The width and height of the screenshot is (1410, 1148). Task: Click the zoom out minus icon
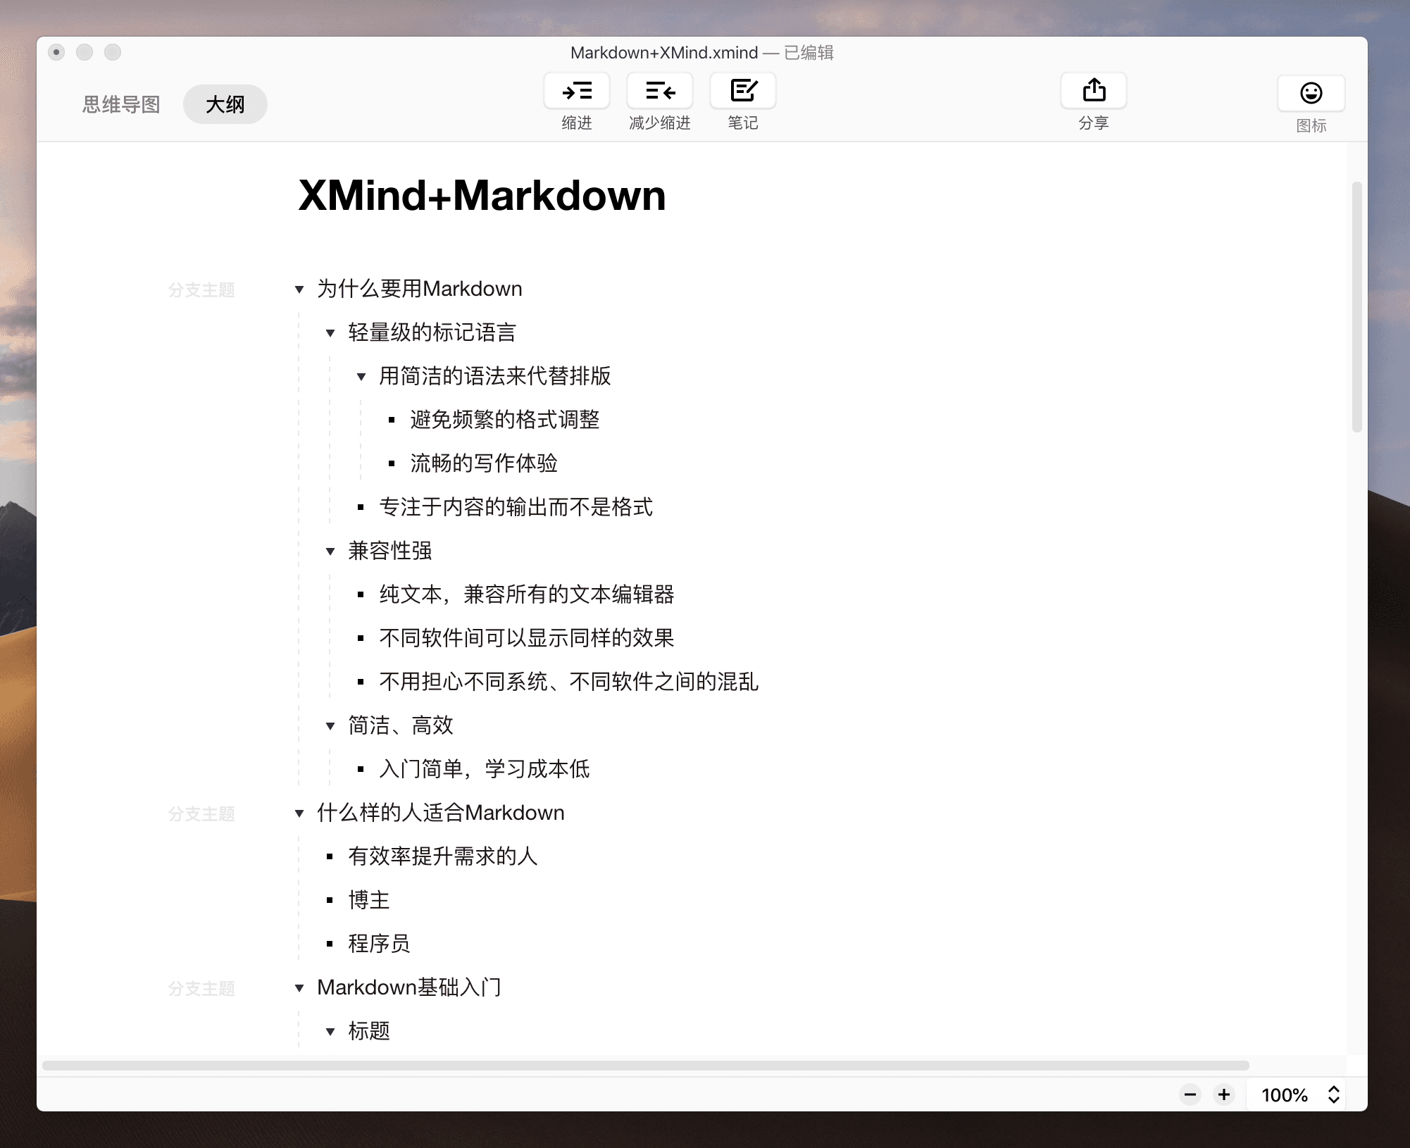1190,1094
